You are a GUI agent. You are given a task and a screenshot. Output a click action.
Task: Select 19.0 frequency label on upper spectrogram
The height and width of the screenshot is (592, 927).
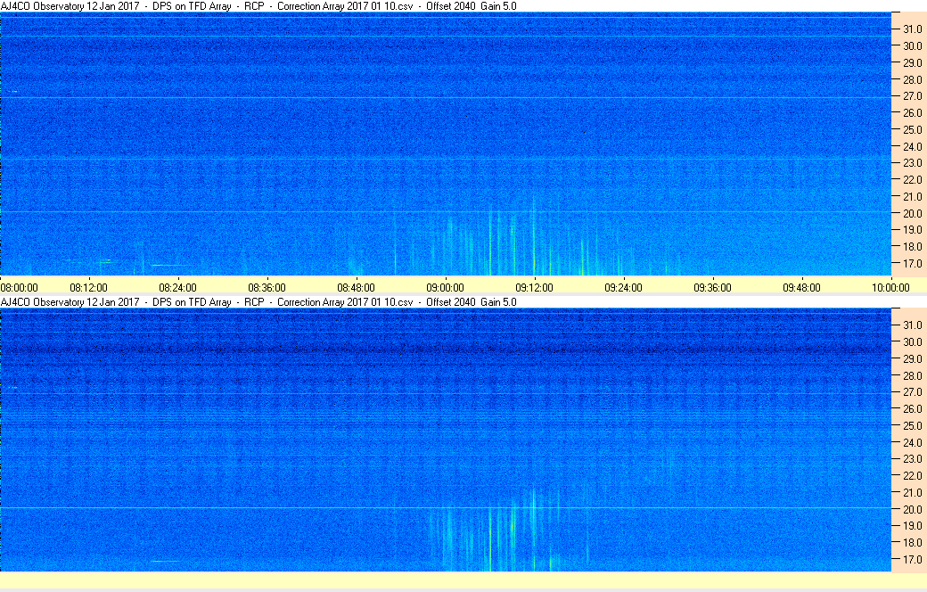coord(912,230)
